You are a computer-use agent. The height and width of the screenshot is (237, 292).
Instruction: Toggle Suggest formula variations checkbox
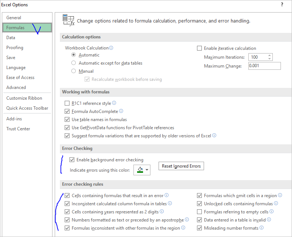pyautogui.click(x=67, y=136)
